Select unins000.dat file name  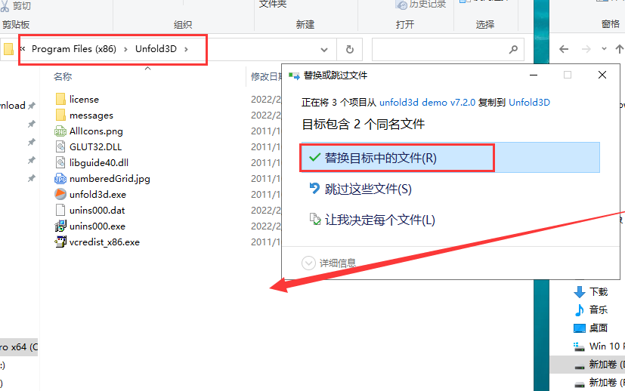point(97,211)
